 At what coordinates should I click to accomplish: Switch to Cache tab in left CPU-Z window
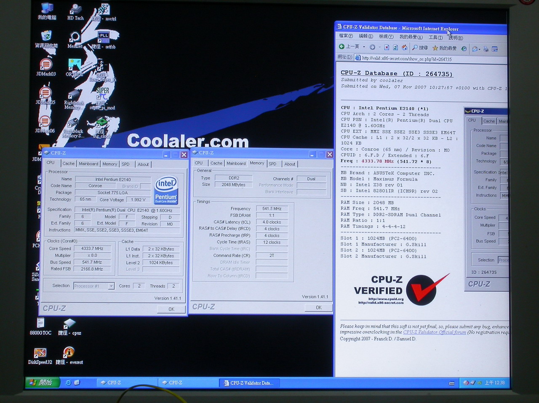coord(68,164)
